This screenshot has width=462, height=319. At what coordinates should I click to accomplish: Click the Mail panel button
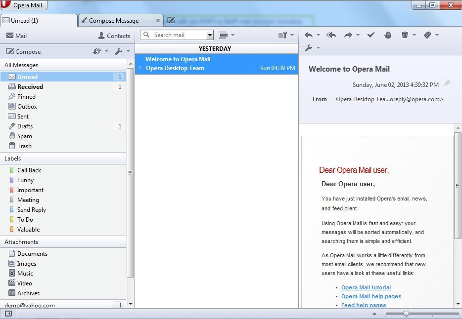[x=16, y=36]
